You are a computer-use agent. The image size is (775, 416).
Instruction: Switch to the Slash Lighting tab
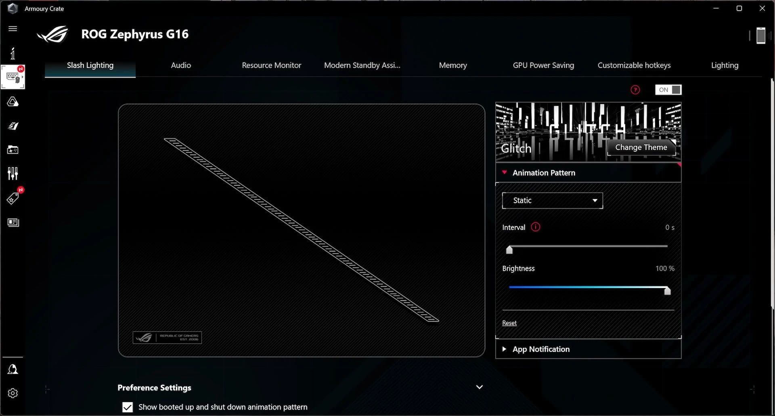click(90, 65)
